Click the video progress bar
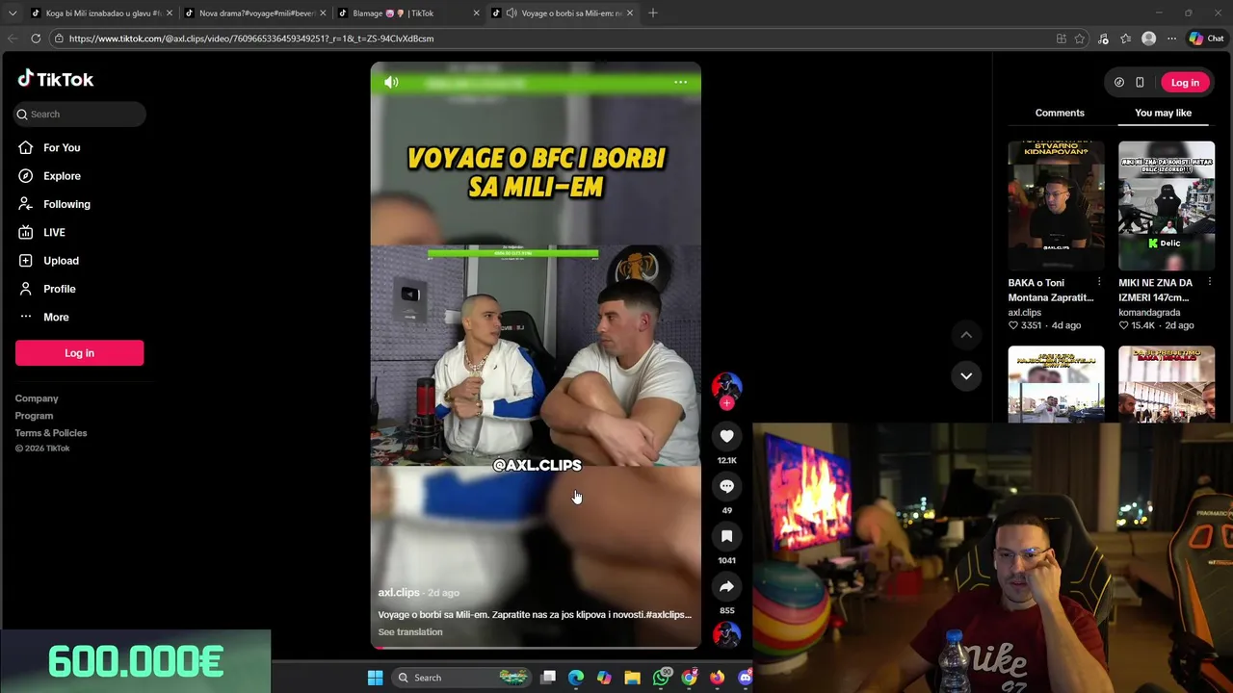Screen dimensions: 1233x693 536,648
